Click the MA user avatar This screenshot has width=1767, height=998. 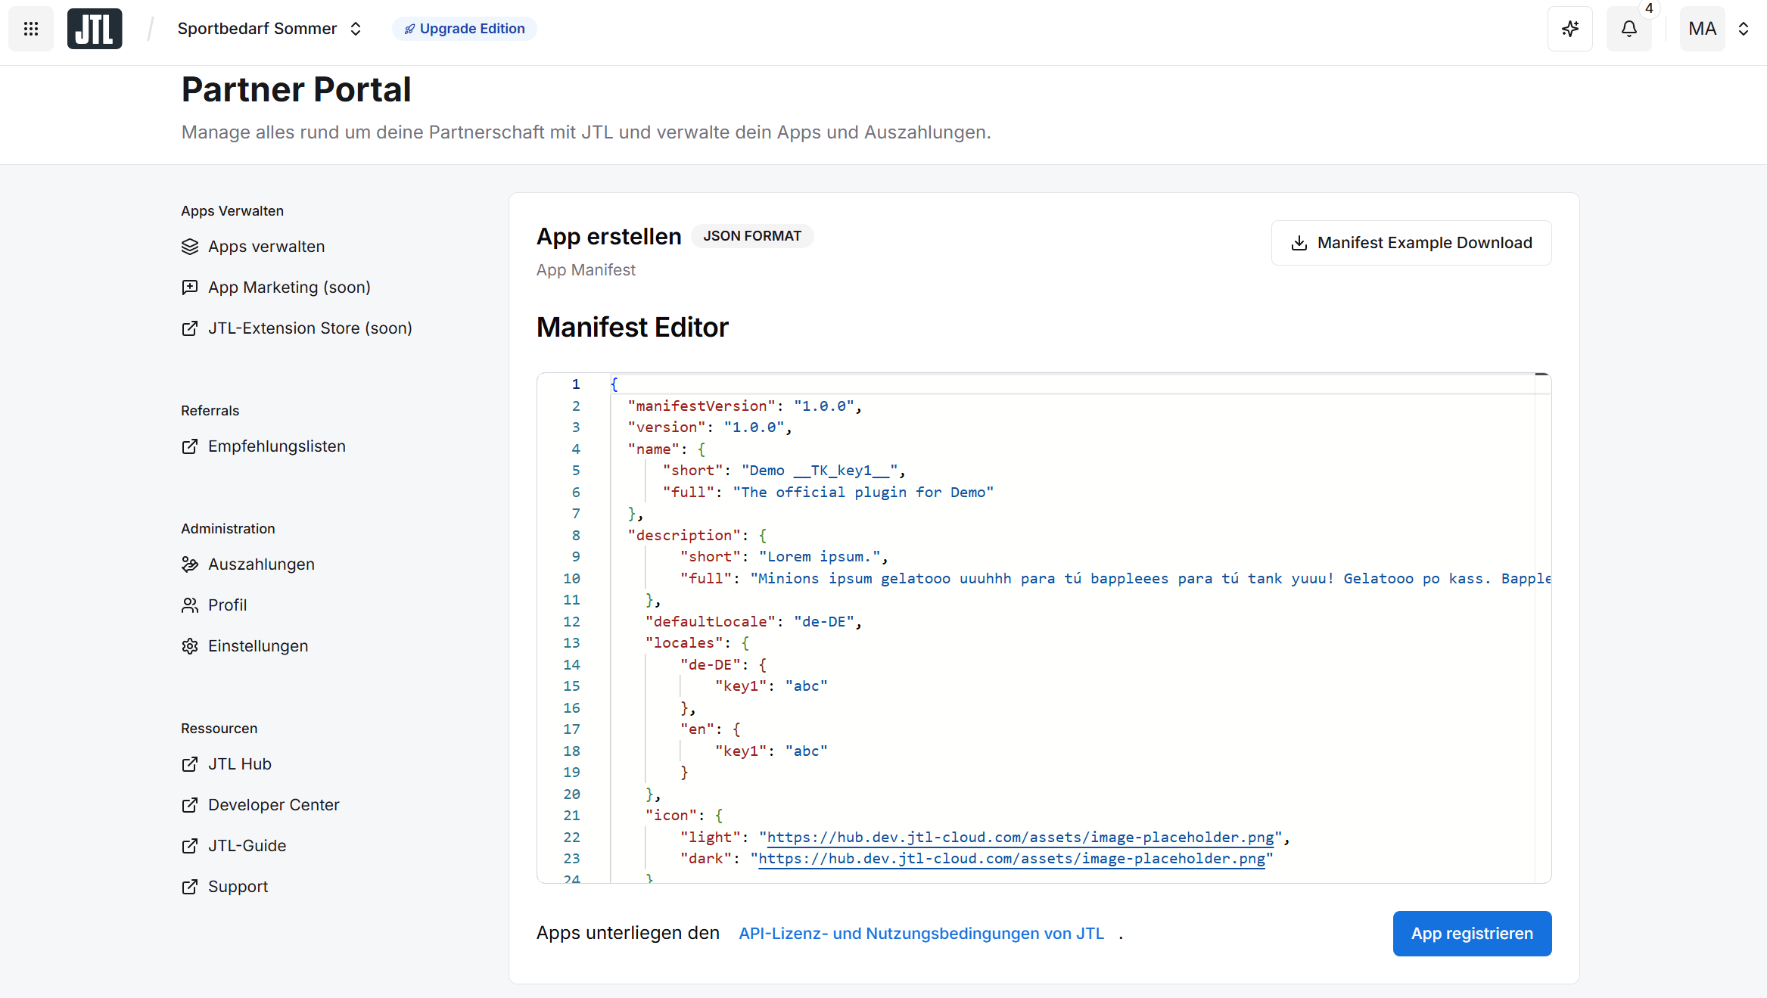[1703, 29]
